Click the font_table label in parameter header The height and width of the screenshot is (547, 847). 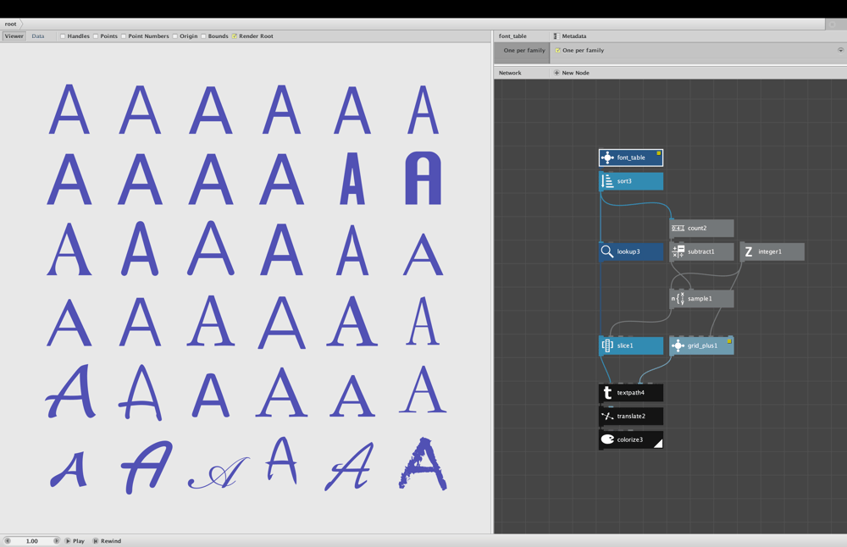tap(512, 36)
